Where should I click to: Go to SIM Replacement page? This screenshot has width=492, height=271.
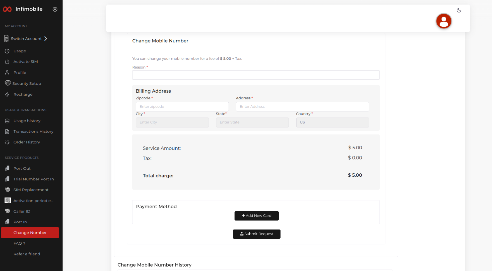[31, 190]
